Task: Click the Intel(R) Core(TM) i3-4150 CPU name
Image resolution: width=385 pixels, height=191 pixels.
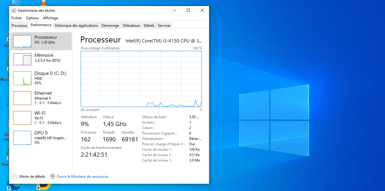Action: 164,41
